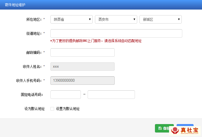Click the 所在地区 field label
This screenshot has height=137, width=202.
click(34, 19)
